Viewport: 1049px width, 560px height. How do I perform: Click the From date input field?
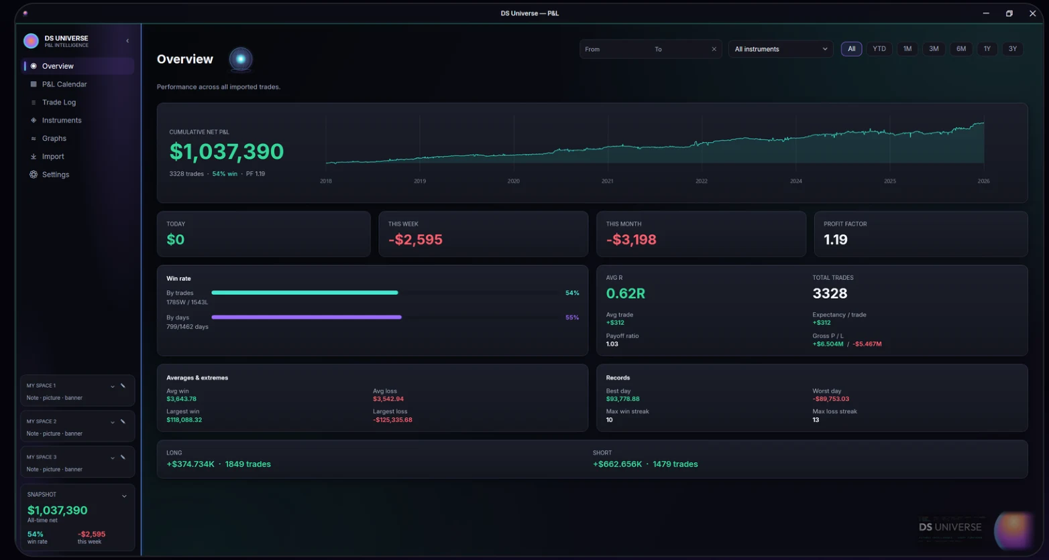point(615,50)
